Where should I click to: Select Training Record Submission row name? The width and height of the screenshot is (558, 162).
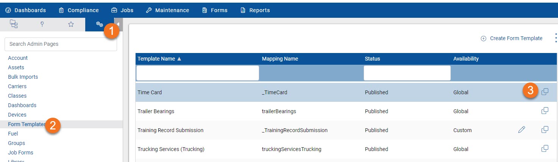(x=170, y=130)
